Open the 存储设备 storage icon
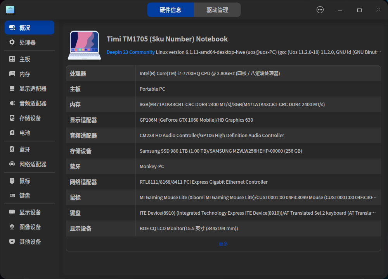Screen dimensions: 388x279 pos(12,118)
